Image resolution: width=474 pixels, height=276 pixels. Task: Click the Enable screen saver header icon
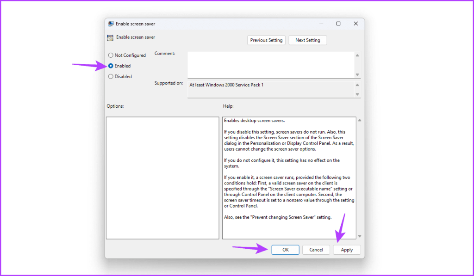point(110,37)
